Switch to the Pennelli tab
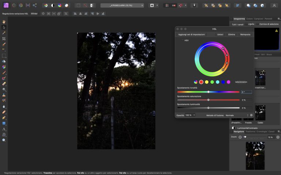 (x=268, y=19)
